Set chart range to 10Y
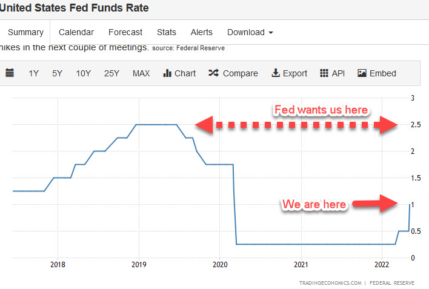This screenshot has width=429, height=289. tap(83, 73)
